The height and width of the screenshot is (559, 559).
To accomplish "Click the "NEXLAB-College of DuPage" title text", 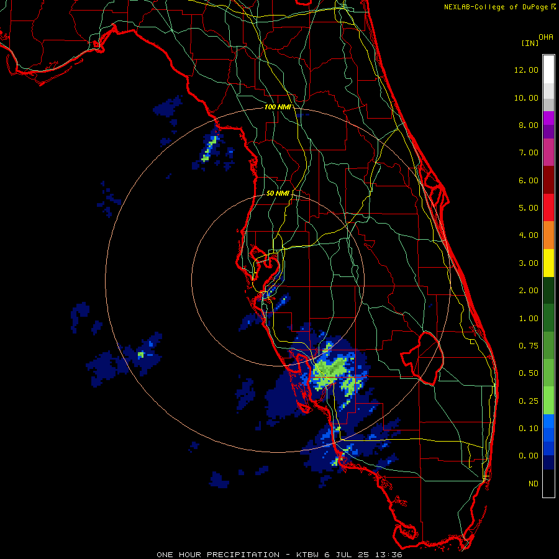I will [x=496, y=7].
